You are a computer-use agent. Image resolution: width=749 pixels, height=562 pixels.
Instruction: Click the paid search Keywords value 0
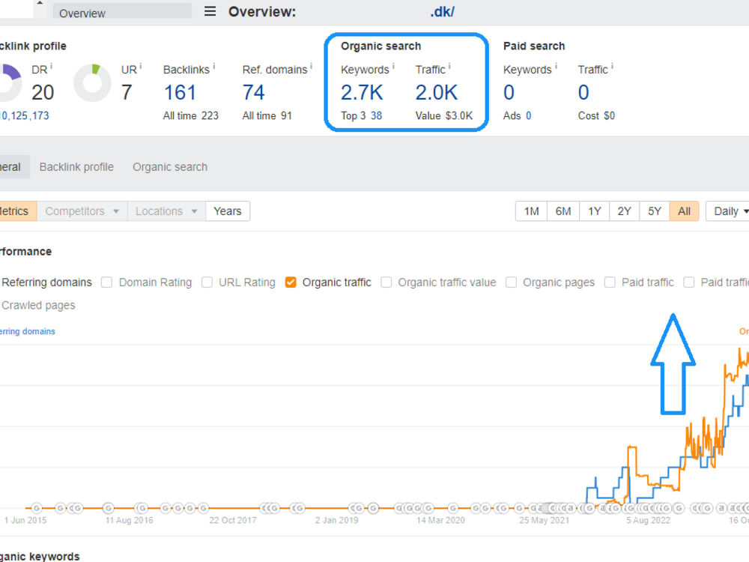509,93
